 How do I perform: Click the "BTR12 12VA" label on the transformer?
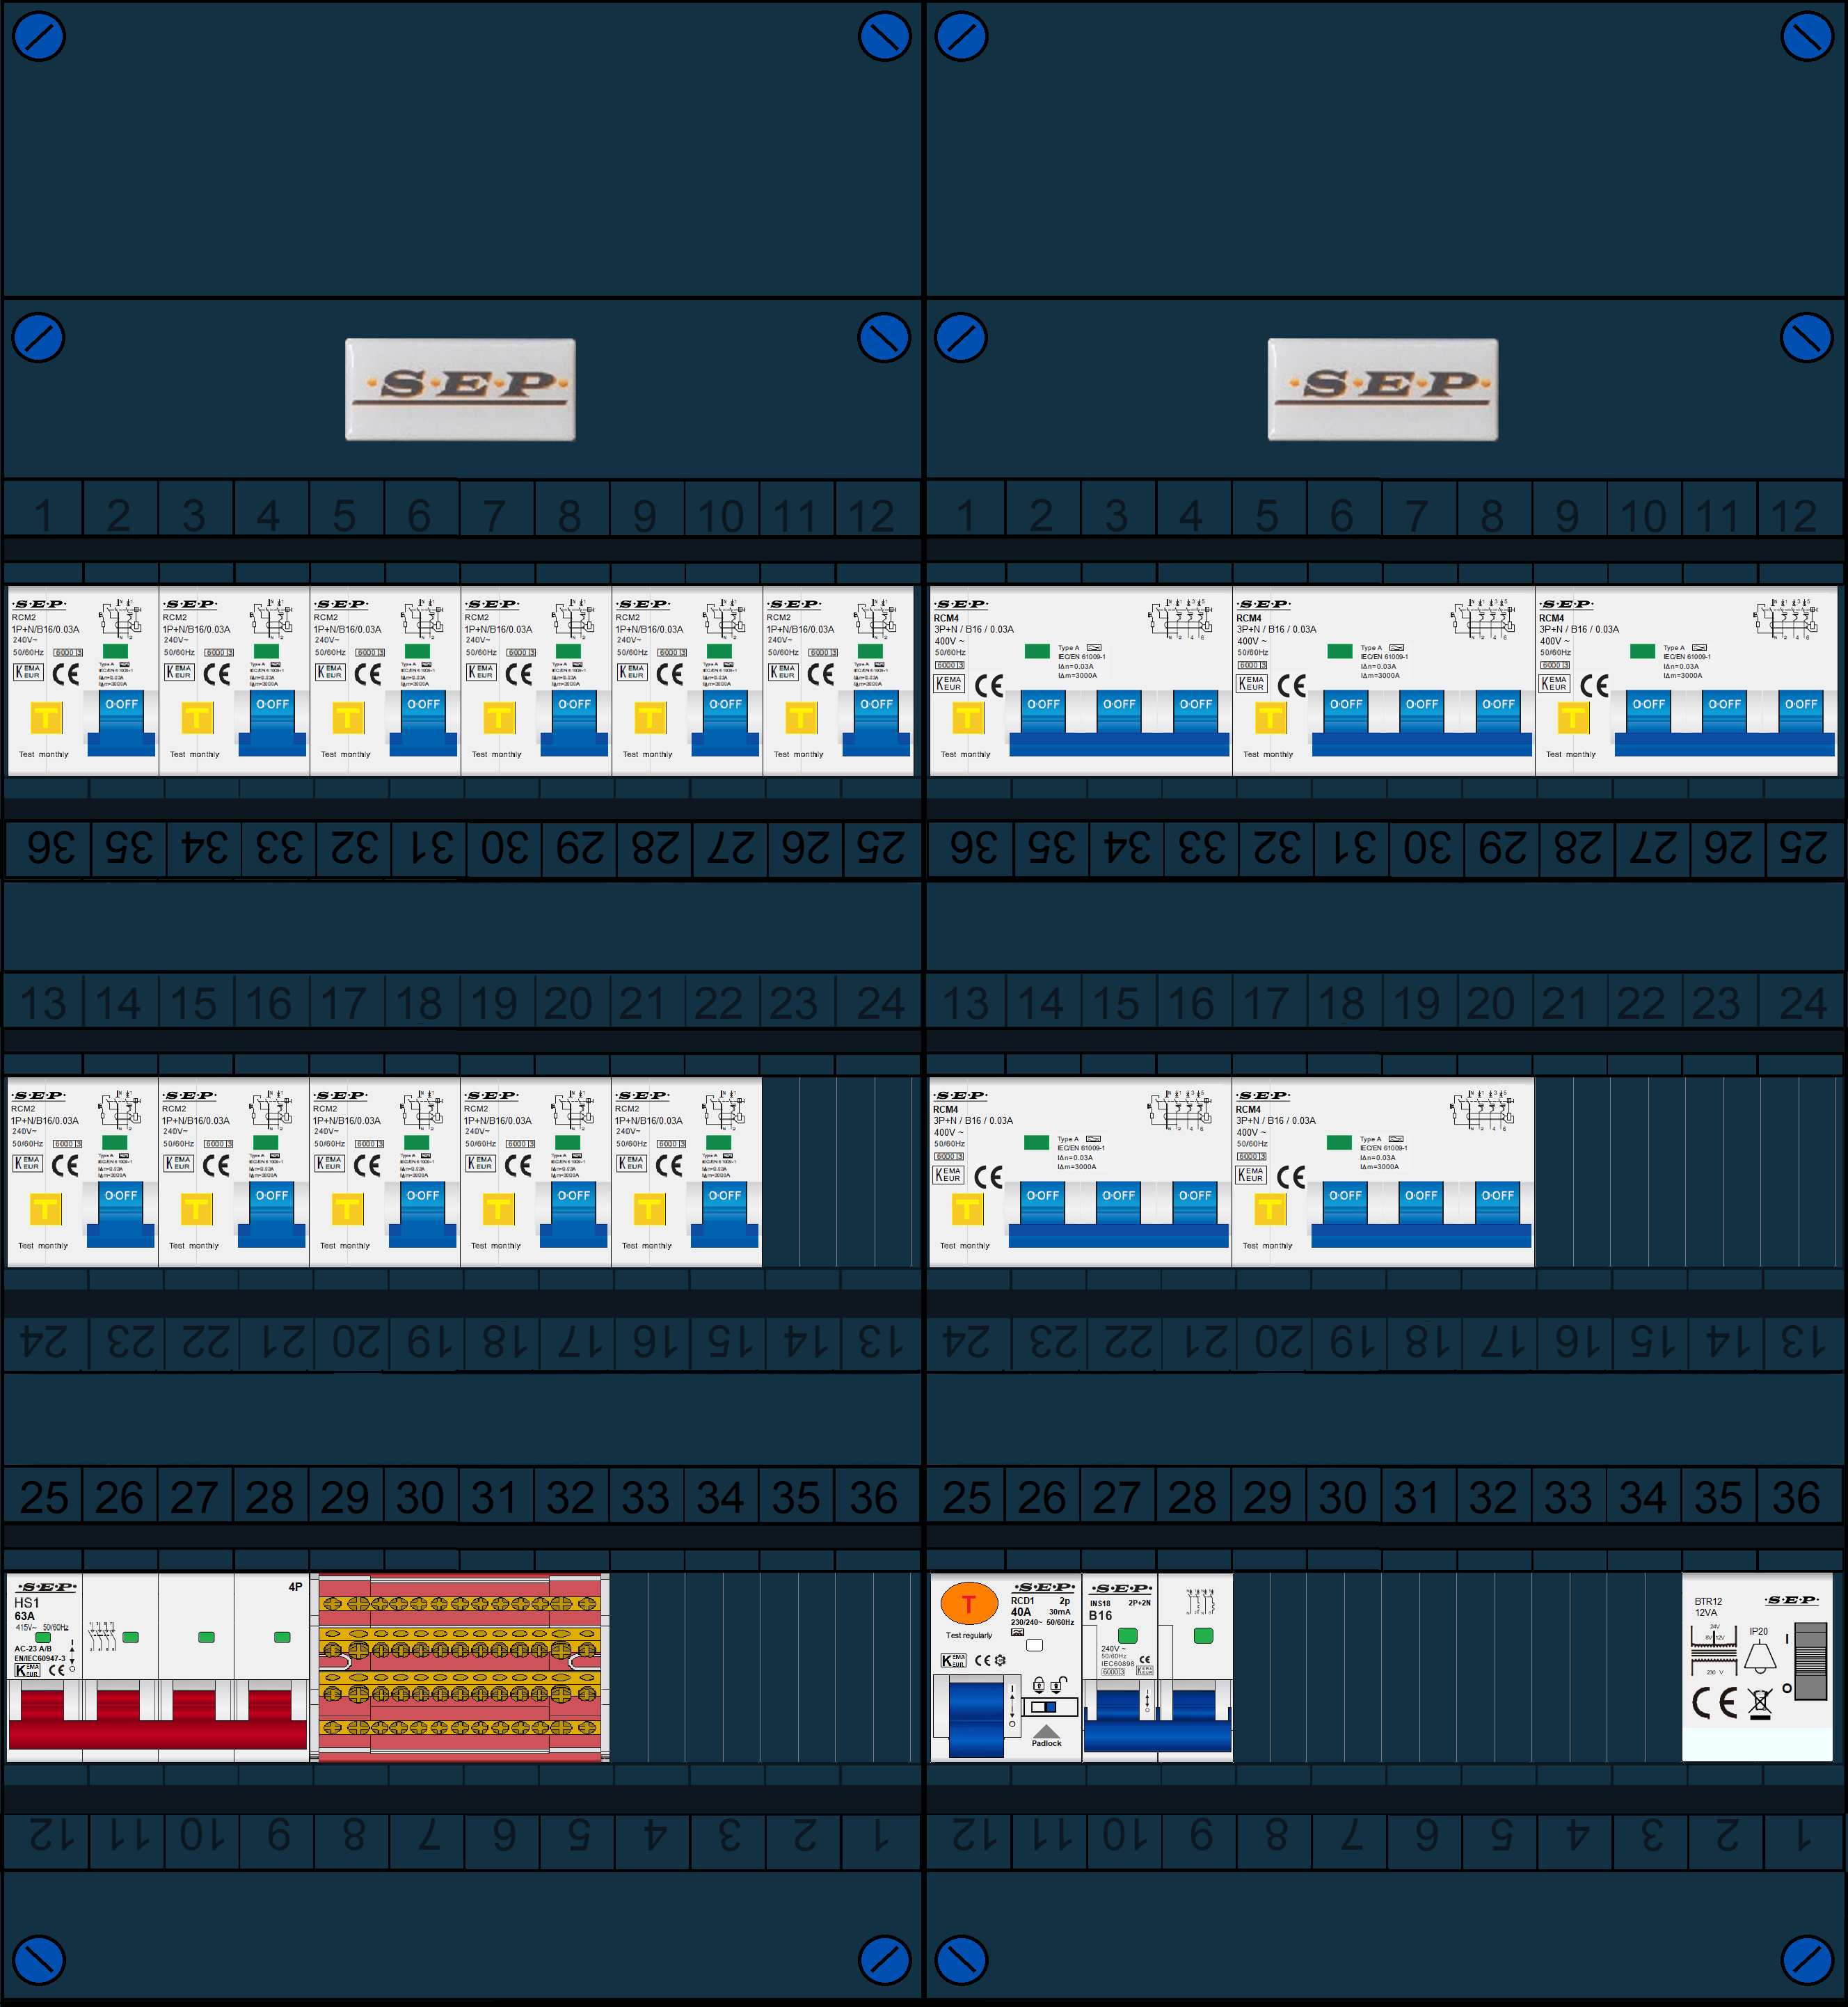pos(1708,1607)
